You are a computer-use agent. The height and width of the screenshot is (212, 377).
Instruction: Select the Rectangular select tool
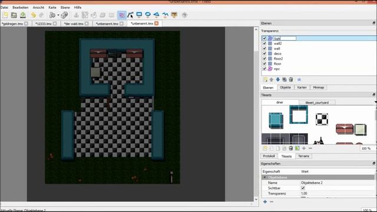[x=111, y=15]
